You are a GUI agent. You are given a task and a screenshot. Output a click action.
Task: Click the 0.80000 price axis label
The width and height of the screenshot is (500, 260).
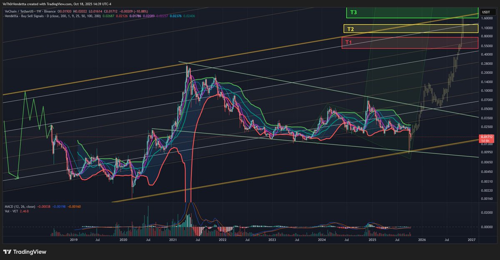tap(486, 36)
